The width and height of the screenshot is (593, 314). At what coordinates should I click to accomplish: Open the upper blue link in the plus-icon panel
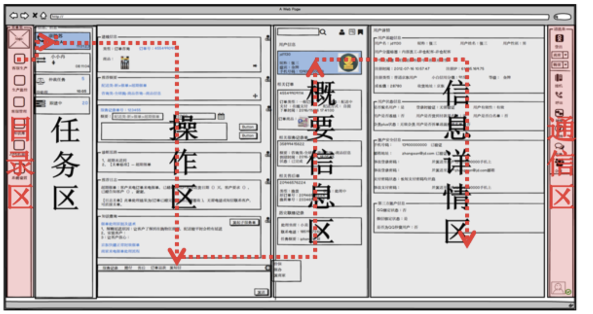tap(124, 85)
